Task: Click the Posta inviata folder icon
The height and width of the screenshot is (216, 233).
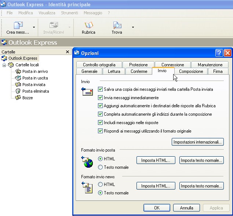Action: [18, 85]
